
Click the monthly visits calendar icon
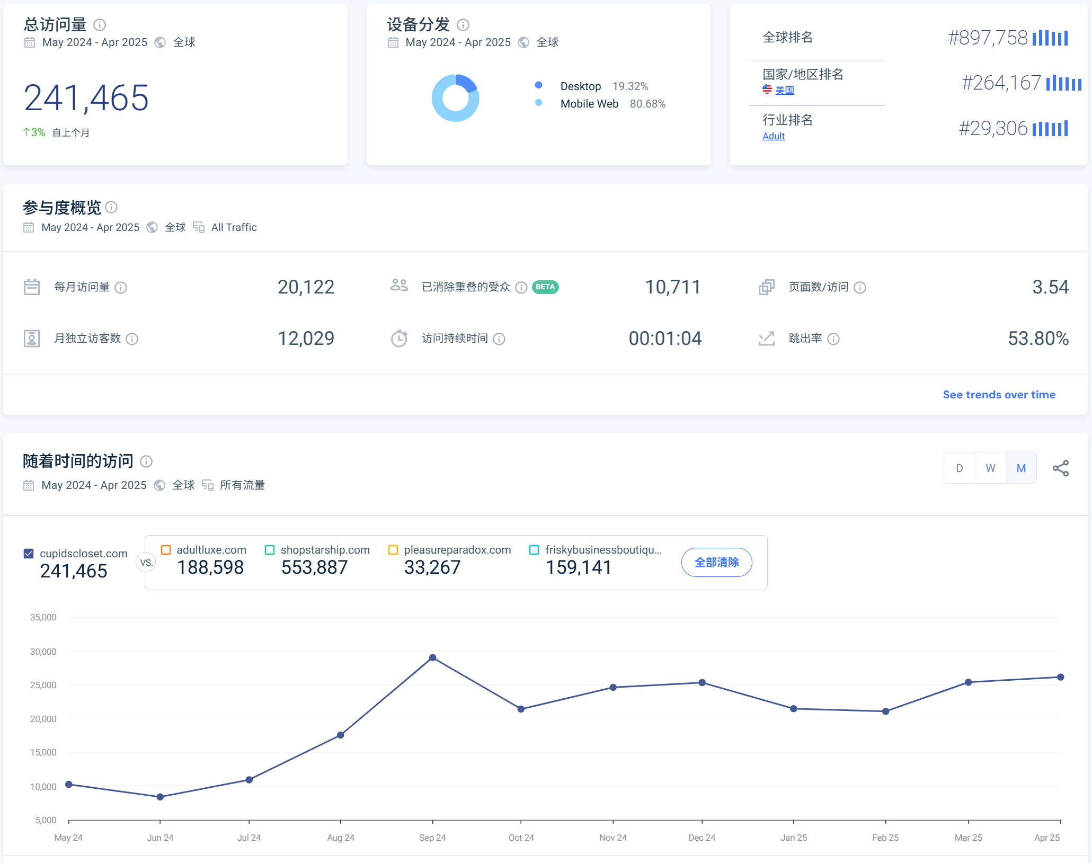(32, 287)
